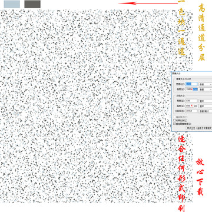Open the document height unit dropdown
212x212 pixels.
pos(206,106)
